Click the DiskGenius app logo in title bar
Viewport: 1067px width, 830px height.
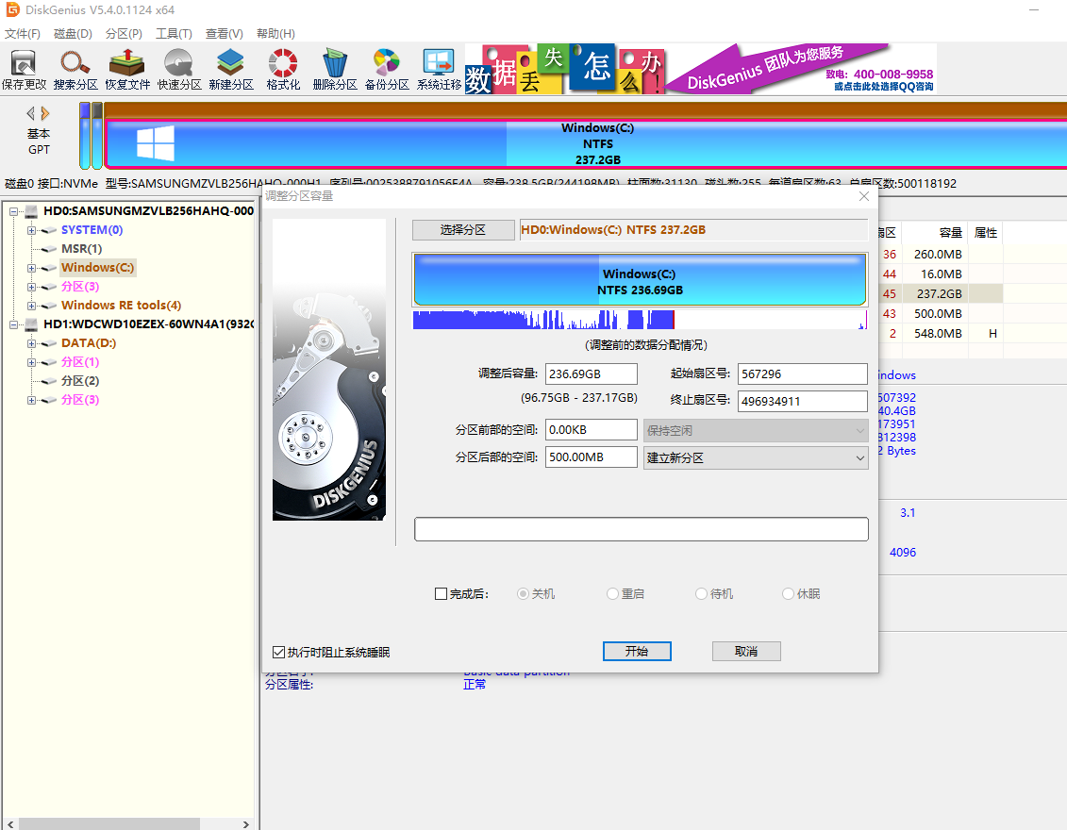coord(12,9)
